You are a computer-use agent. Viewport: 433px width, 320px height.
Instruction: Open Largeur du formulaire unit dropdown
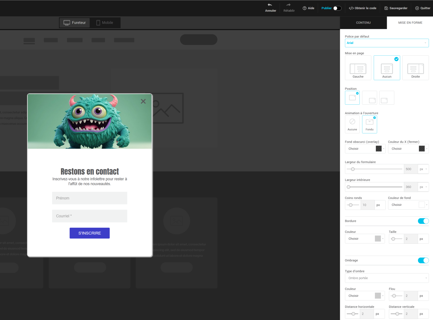click(x=423, y=169)
